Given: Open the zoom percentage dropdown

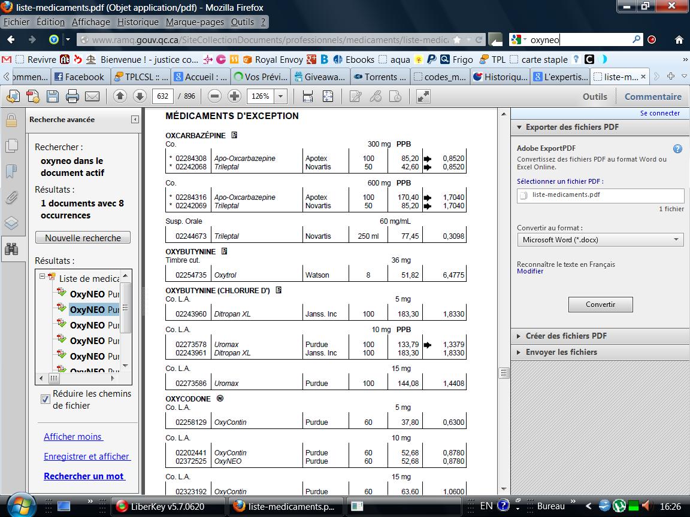Looking at the screenshot, I should tap(280, 96).
